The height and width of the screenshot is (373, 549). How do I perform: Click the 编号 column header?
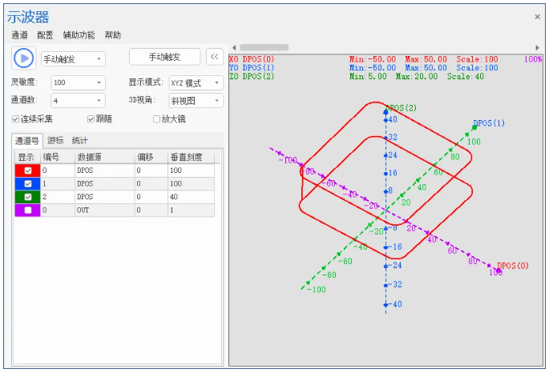58,158
